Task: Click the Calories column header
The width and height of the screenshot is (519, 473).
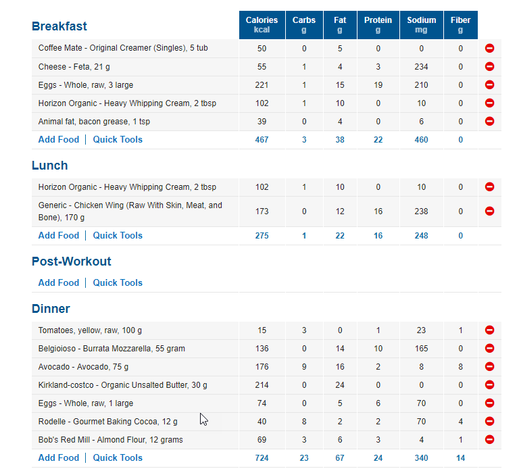Action: (262, 25)
